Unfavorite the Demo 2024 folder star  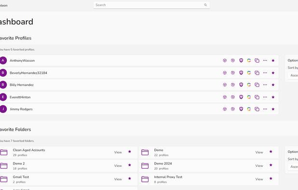click(271, 165)
